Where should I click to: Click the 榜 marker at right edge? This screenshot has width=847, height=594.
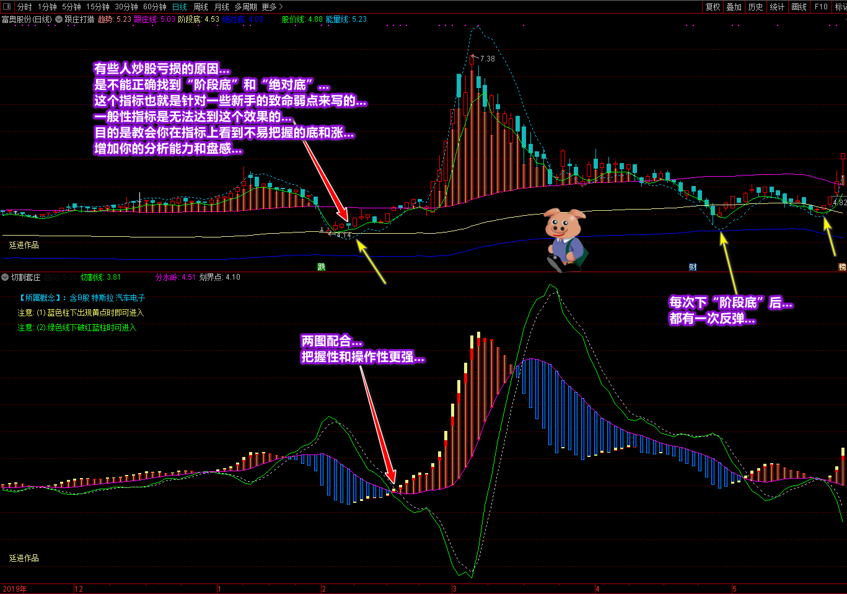[x=842, y=267]
